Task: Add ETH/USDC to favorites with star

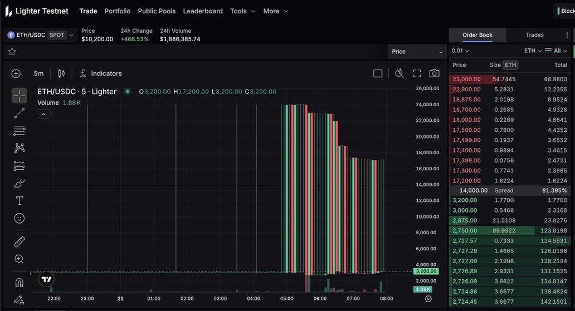Action: pyautogui.click(x=12, y=52)
